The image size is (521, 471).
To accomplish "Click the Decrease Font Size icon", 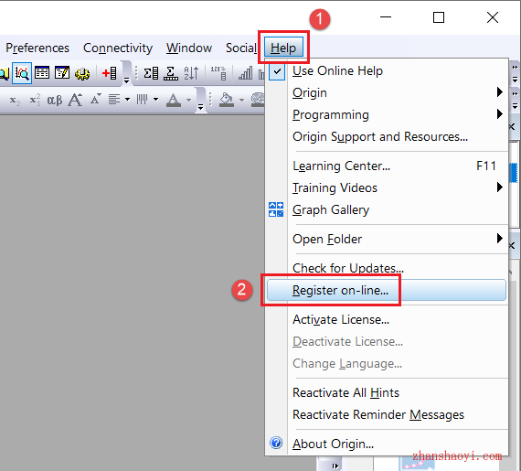I will pos(96,99).
